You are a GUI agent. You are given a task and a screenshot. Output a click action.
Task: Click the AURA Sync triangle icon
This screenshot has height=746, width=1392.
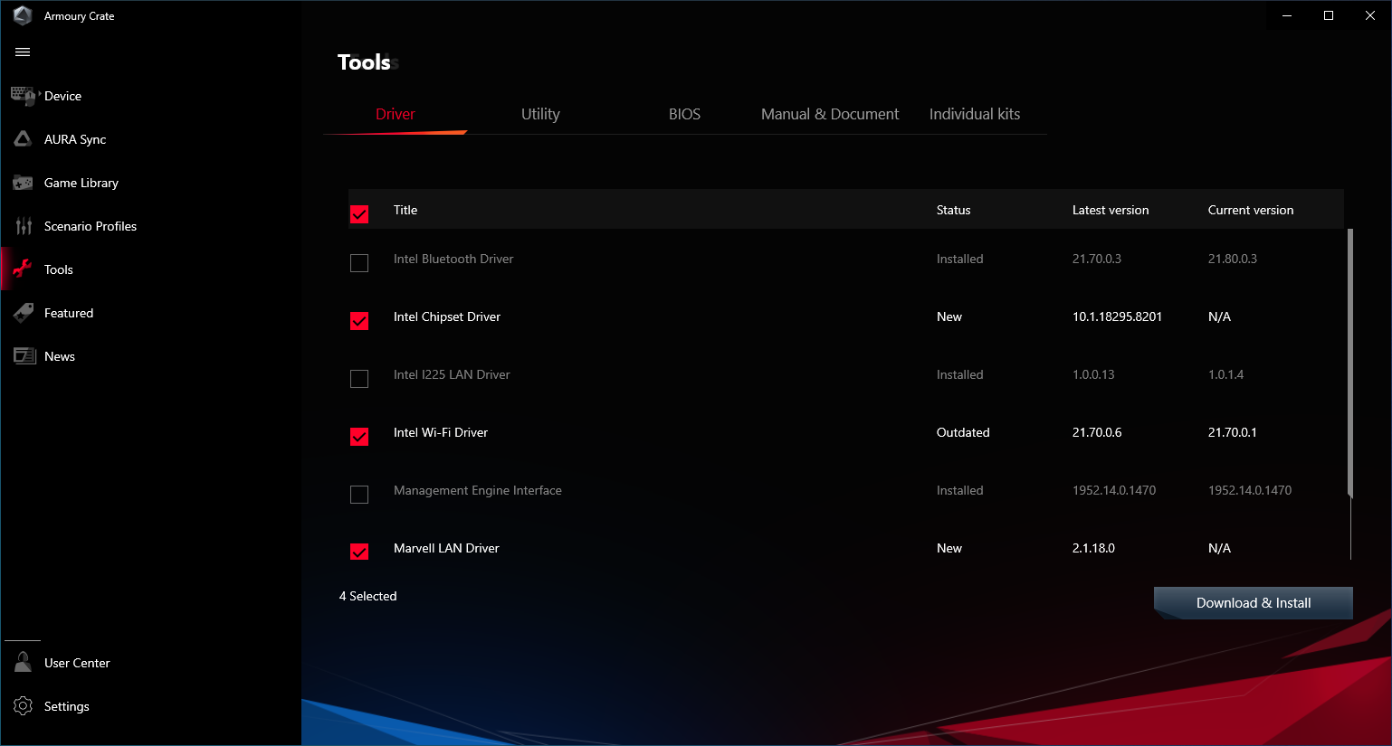(24, 139)
